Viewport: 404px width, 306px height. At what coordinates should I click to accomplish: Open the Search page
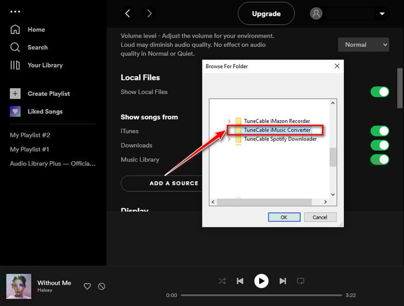click(38, 47)
